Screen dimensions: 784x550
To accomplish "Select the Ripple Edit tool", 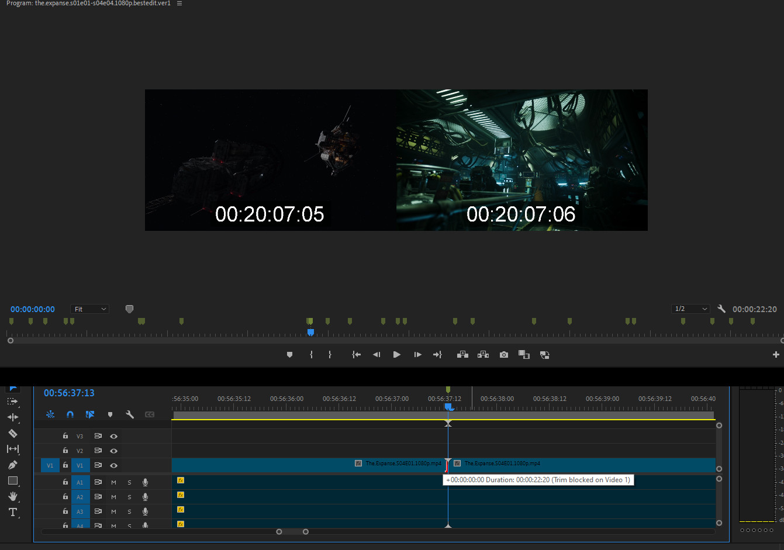I will pyautogui.click(x=12, y=417).
